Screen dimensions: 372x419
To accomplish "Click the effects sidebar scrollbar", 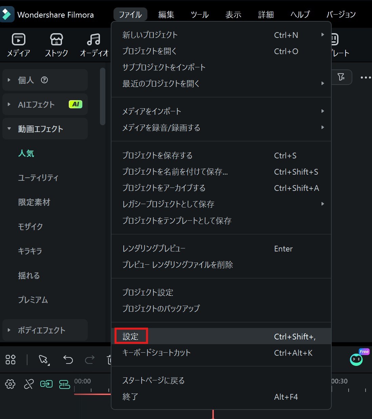I will [103, 96].
